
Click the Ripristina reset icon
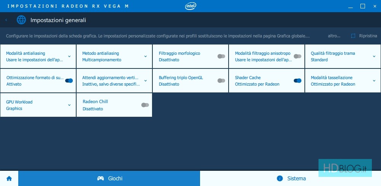pyautogui.click(x=353, y=36)
